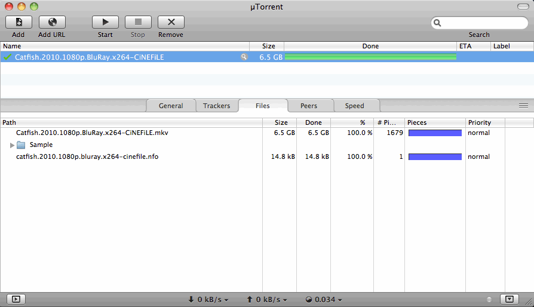Click the green checkmark on Catfish torrent
The height and width of the screenshot is (307, 534).
point(7,57)
